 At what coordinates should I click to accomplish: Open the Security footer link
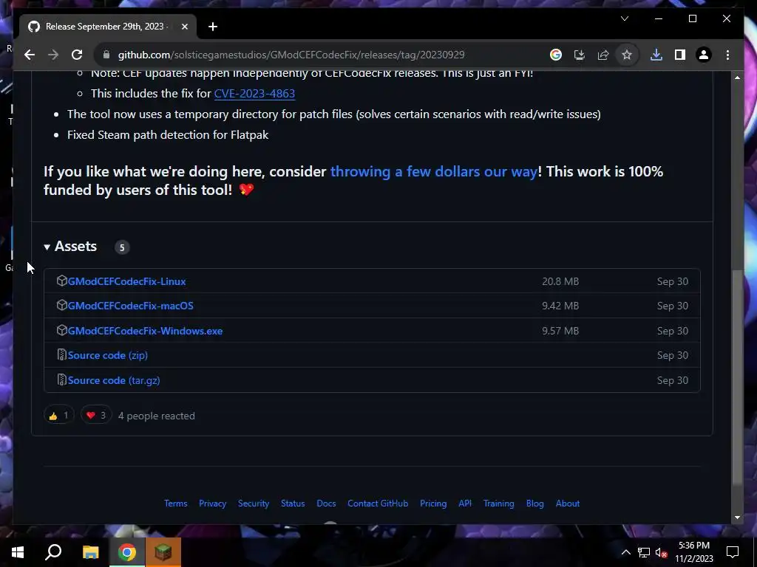(x=254, y=504)
